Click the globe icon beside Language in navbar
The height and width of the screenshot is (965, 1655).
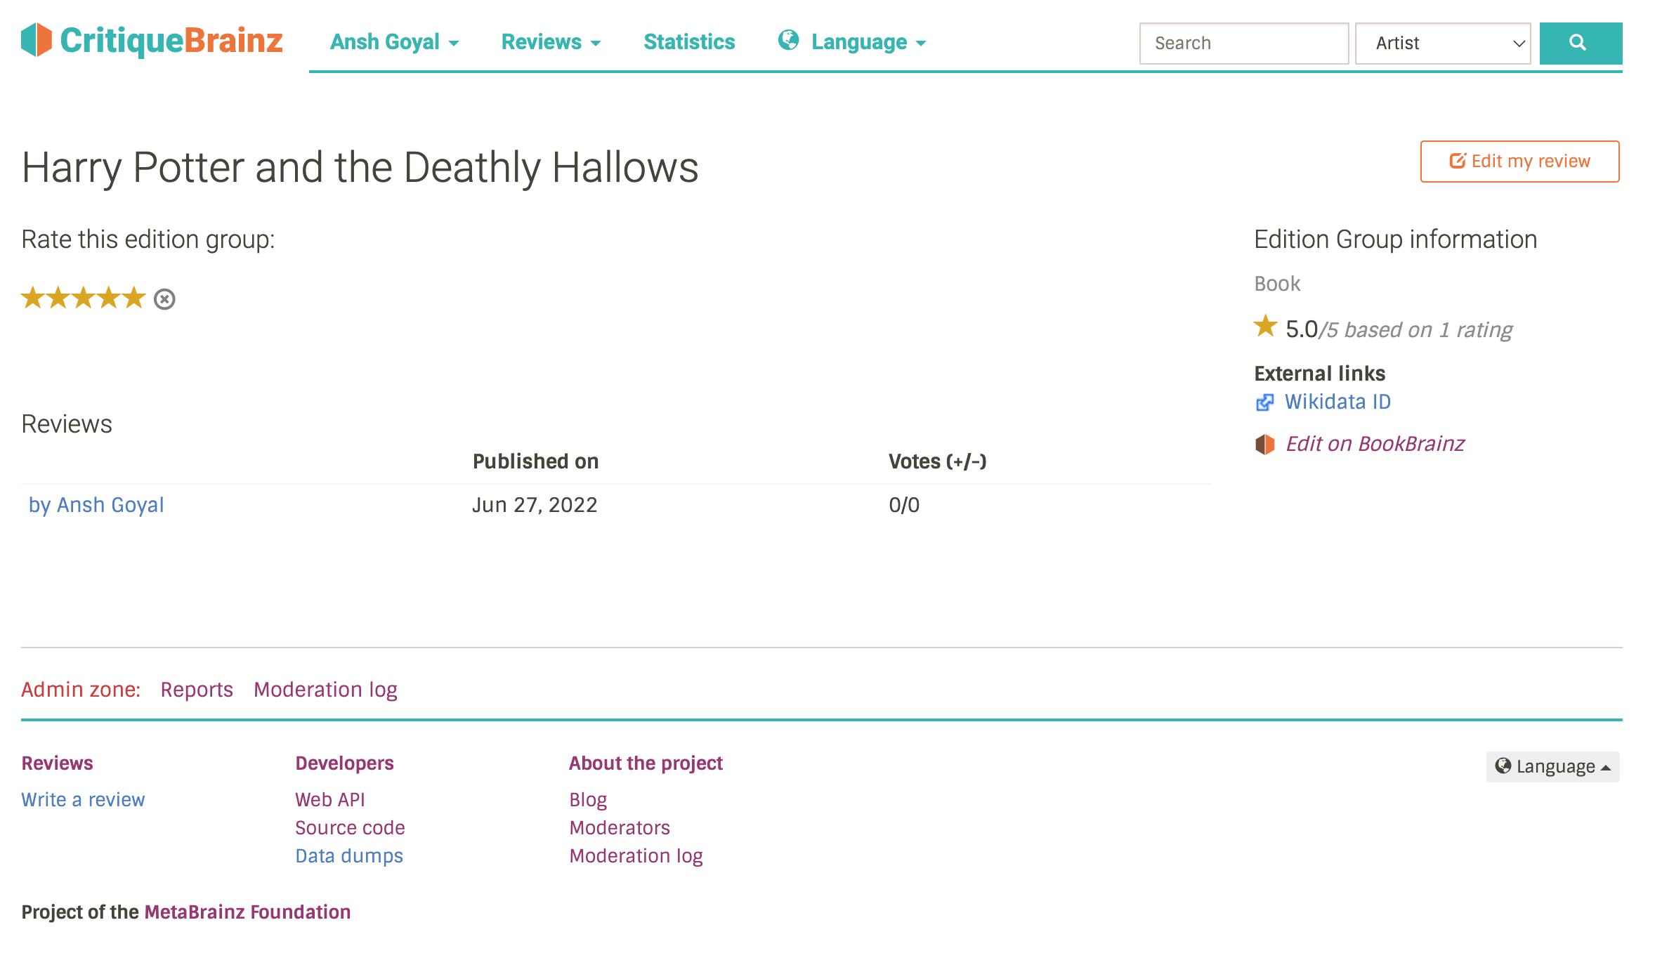pyautogui.click(x=788, y=40)
